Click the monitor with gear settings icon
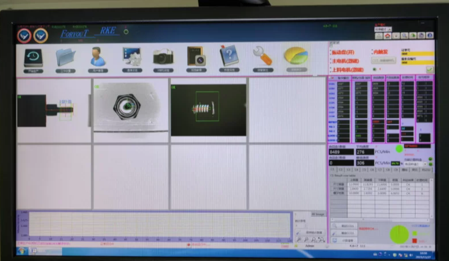Viewport: 449px width, 261px height. click(x=131, y=58)
